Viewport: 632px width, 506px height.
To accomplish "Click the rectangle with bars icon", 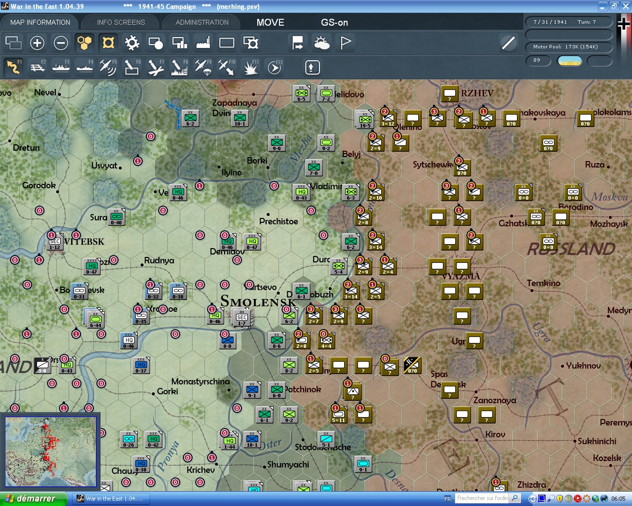I will coord(179,43).
